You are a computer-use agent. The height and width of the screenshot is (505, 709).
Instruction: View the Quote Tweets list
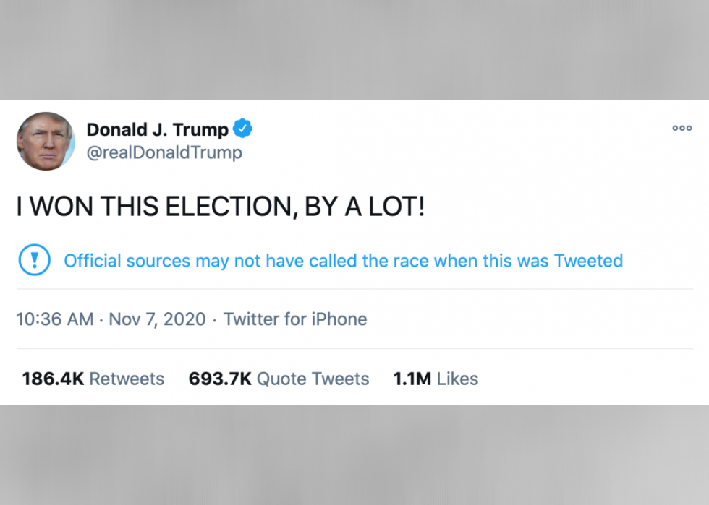(313, 379)
